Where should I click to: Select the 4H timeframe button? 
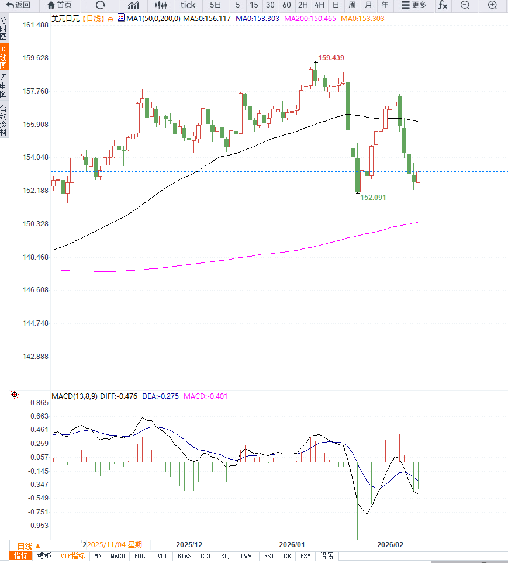click(x=319, y=5)
